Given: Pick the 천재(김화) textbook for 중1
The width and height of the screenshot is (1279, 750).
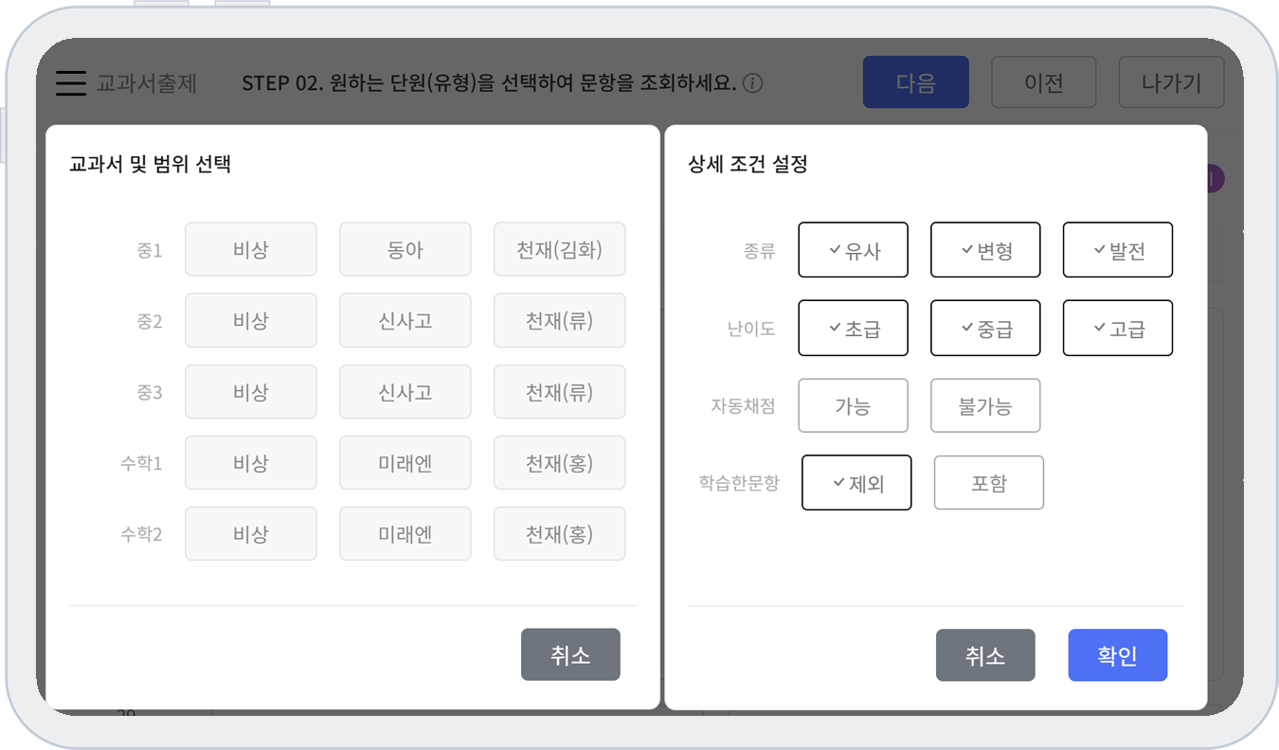Looking at the screenshot, I should coord(559,249).
